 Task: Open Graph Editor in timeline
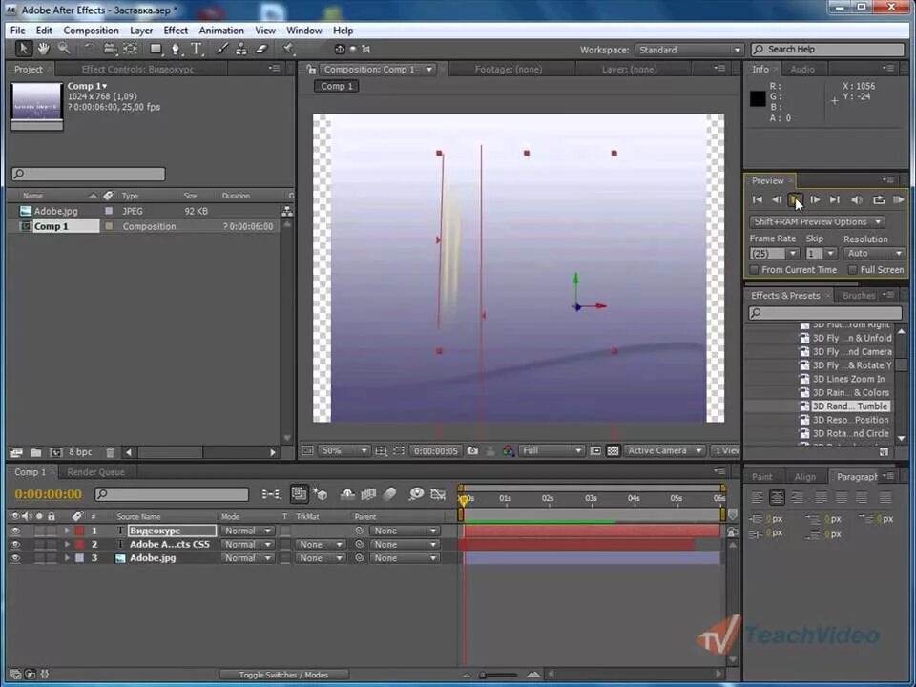[438, 494]
